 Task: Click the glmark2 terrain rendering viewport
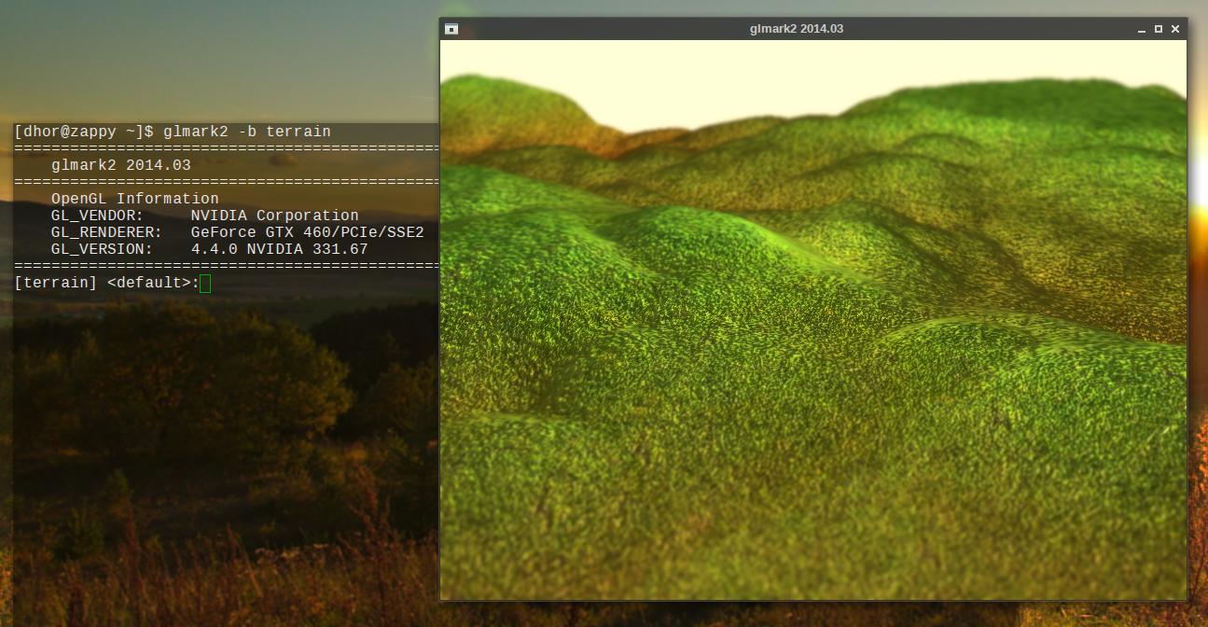[x=813, y=320]
